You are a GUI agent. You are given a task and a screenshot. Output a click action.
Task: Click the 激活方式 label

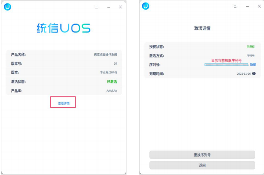156,55
